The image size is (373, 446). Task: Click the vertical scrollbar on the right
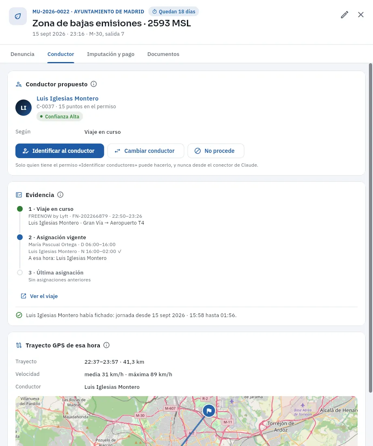click(371, 228)
